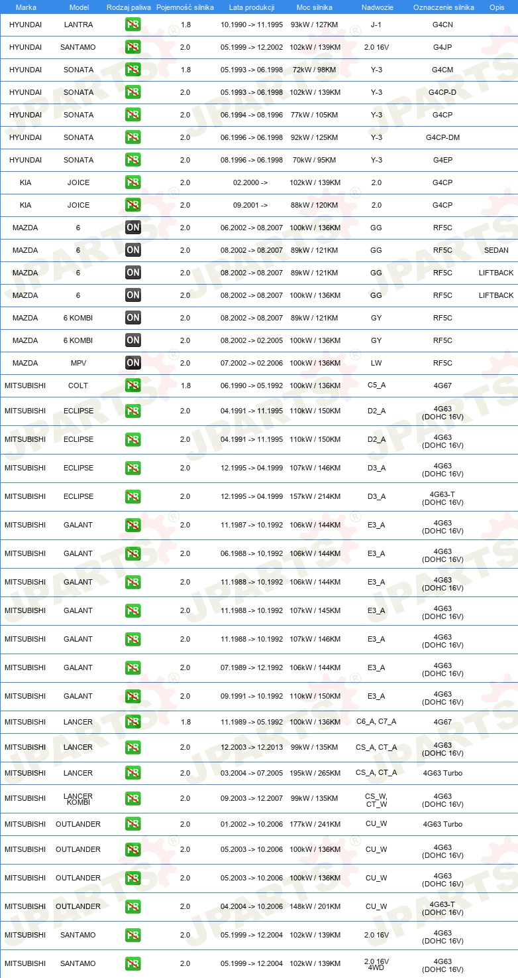The height and width of the screenshot is (978, 518).
Task: Click the ON diesel icon for MAZDA 6 KOMBI 100kW
Action: pos(133,340)
